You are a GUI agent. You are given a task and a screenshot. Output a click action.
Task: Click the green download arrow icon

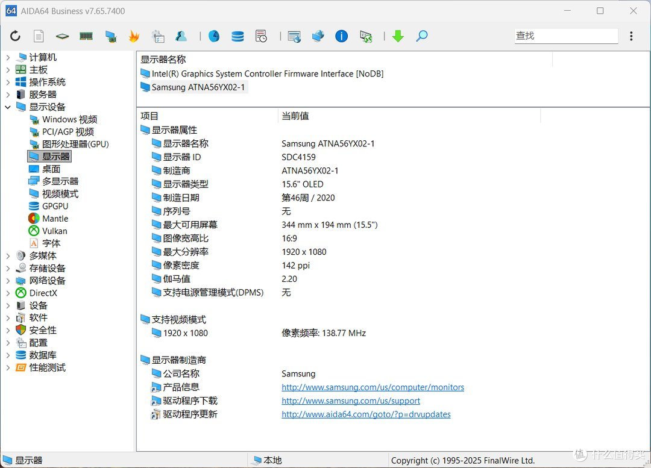click(398, 36)
